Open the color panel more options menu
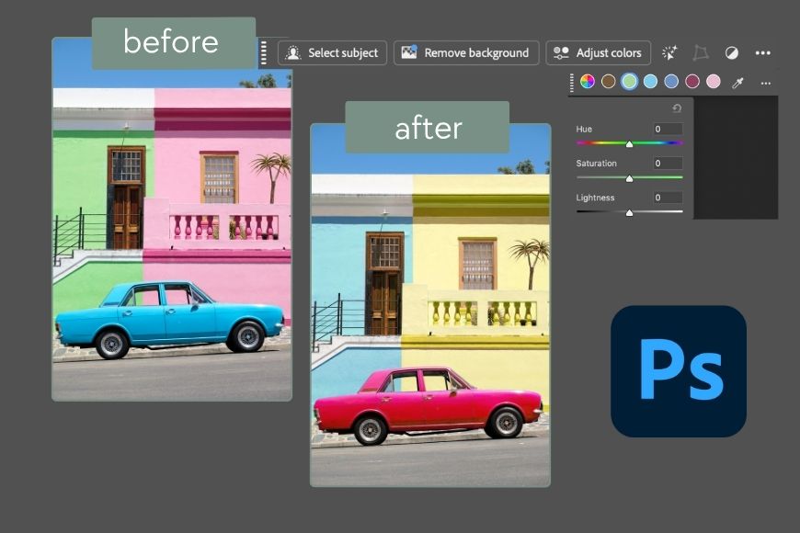Screen dimensions: 800x533 pos(765,83)
